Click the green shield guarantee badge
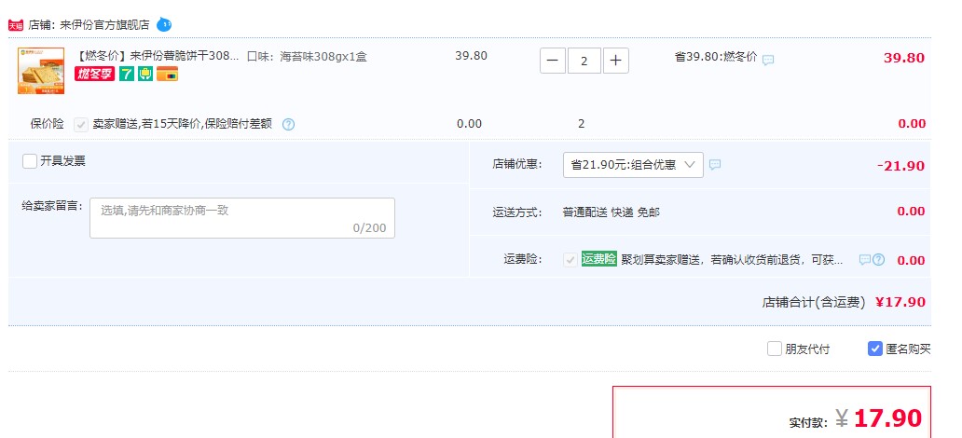 145,75
